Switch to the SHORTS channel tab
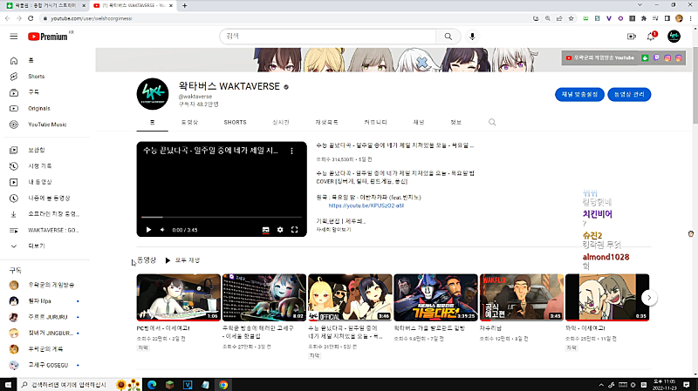This screenshot has height=391, width=698. [235, 122]
